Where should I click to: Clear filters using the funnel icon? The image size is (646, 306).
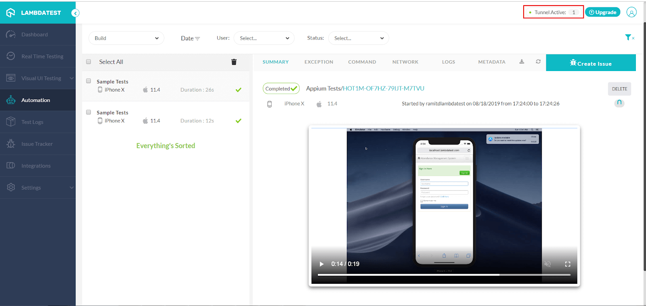coord(629,38)
